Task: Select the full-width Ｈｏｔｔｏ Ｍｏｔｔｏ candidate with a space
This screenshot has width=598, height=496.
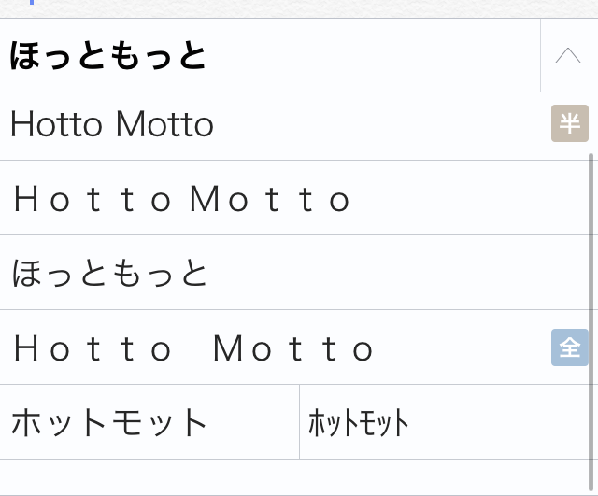Action: click(193, 347)
